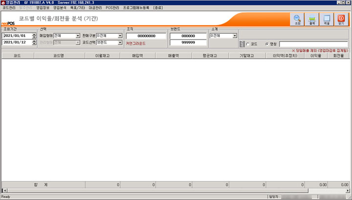Open the 영업분석 menu
This screenshot has height=200, width=352.
click(60, 8)
